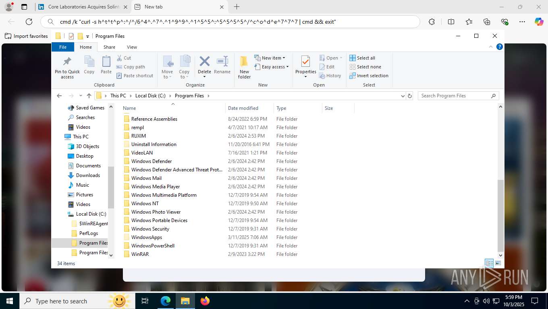Open Edge Favorites star icon

coord(469,22)
